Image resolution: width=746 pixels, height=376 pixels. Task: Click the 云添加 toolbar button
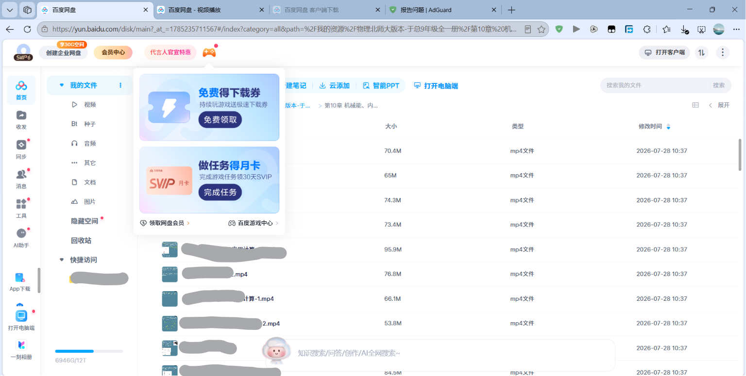(x=335, y=85)
